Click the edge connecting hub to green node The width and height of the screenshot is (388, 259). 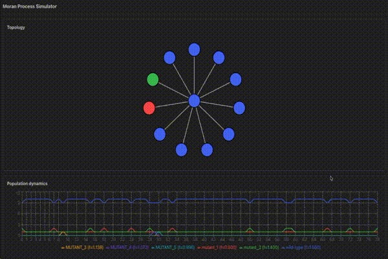174,91
